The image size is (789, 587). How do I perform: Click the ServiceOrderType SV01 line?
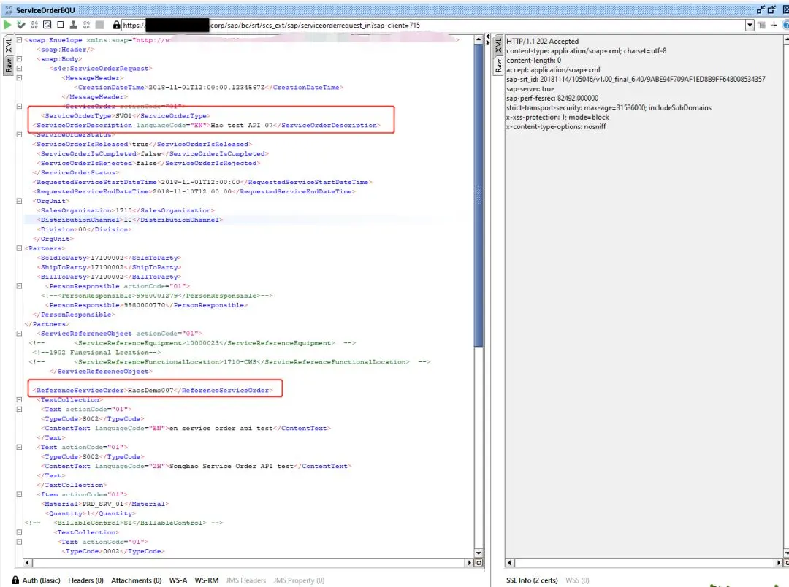click(x=126, y=115)
